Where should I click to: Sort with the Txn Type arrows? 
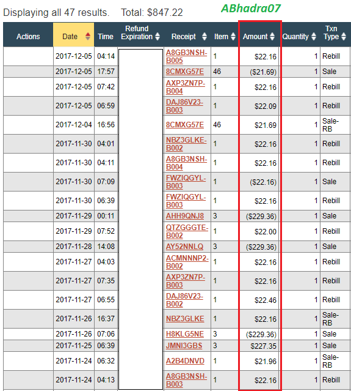point(344,36)
